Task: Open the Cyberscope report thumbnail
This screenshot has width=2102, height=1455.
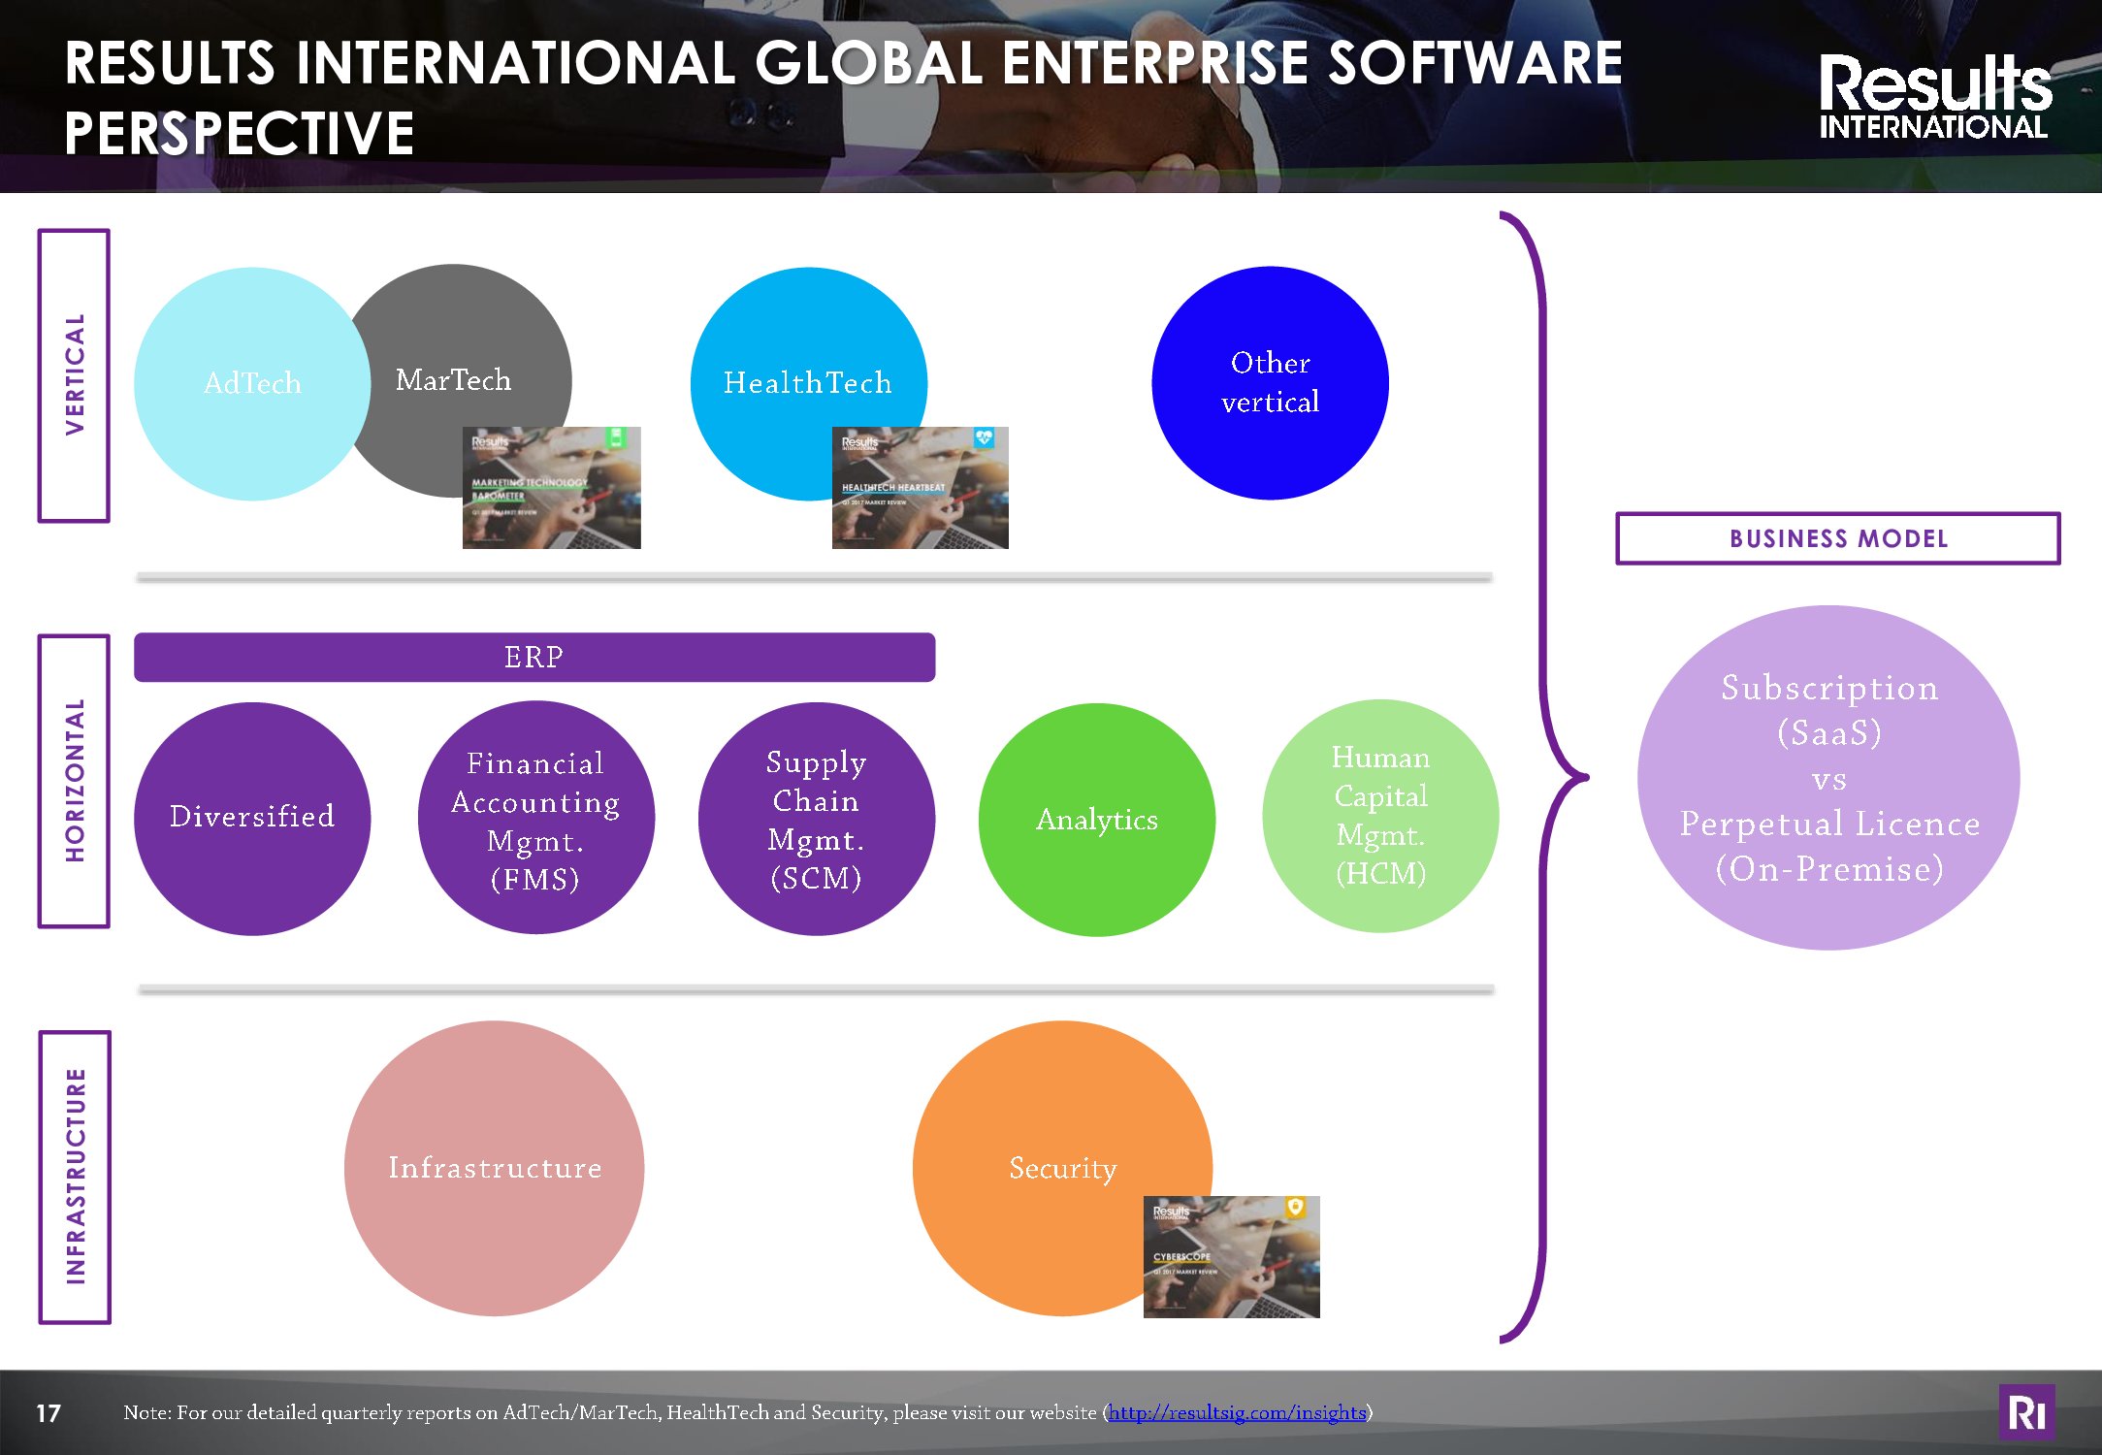Action: click(x=1231, y=1257)
